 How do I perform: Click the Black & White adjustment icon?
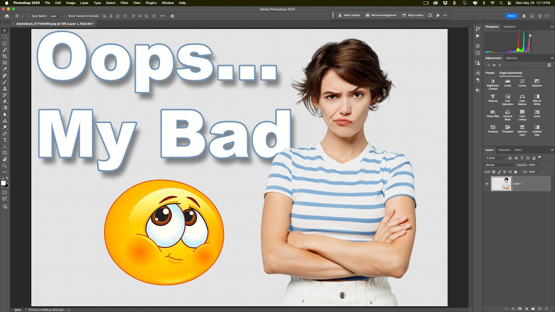click(537, 100)
